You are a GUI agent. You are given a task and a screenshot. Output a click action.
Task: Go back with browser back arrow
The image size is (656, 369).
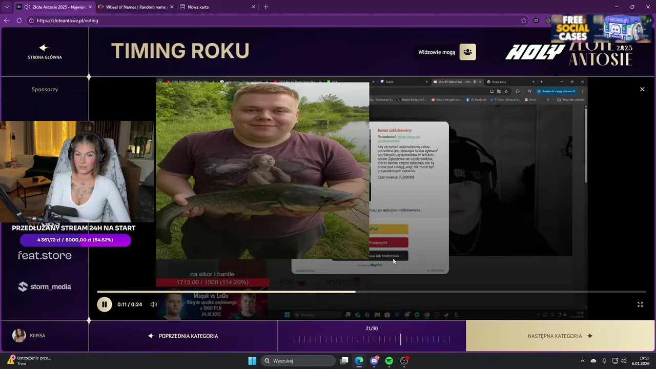(7, 20)
